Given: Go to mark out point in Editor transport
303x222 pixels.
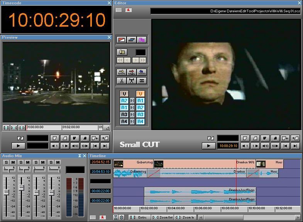Looking at the screenshot, I should click(x=295, y=138).
